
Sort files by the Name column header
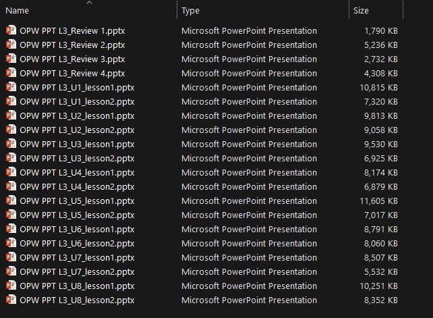(x=17, y=11)
